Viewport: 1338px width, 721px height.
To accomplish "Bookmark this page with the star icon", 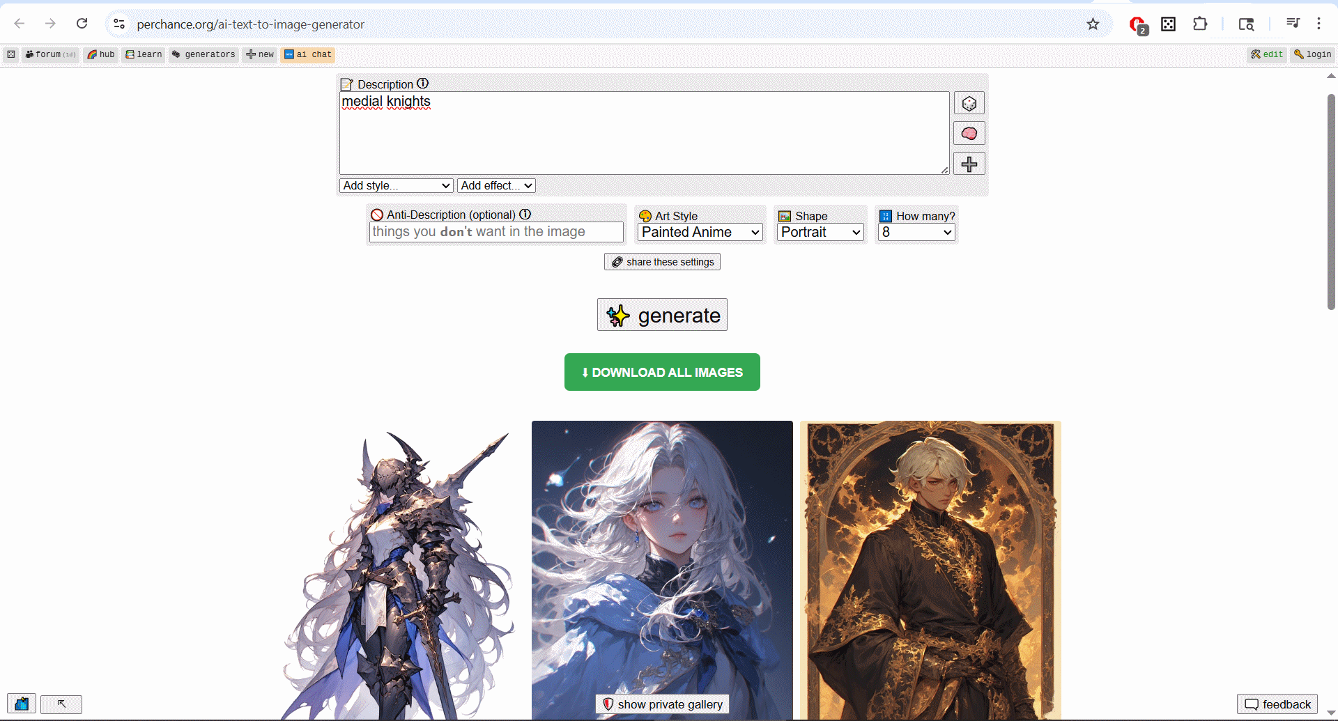I will click(1093, 24).
